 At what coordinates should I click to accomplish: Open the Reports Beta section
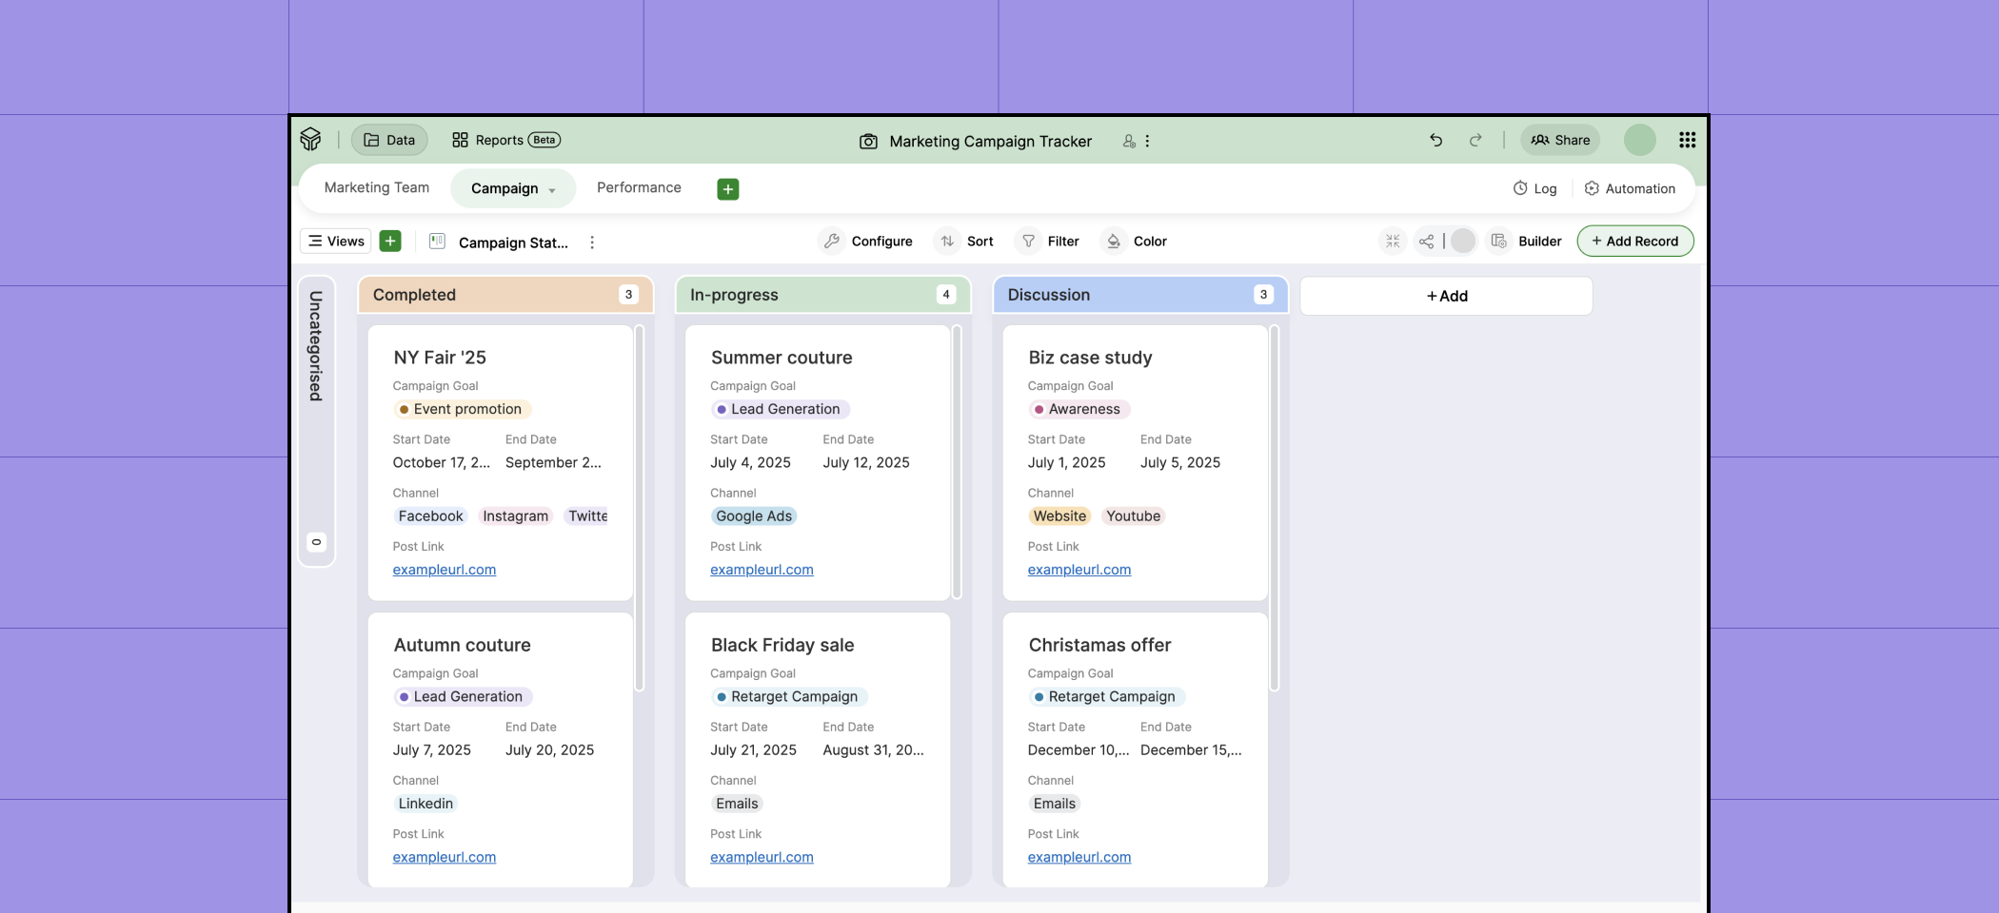(x=505, y=140)
